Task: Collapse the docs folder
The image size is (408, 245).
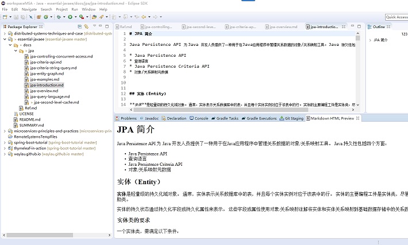Action: pos(10,45)
